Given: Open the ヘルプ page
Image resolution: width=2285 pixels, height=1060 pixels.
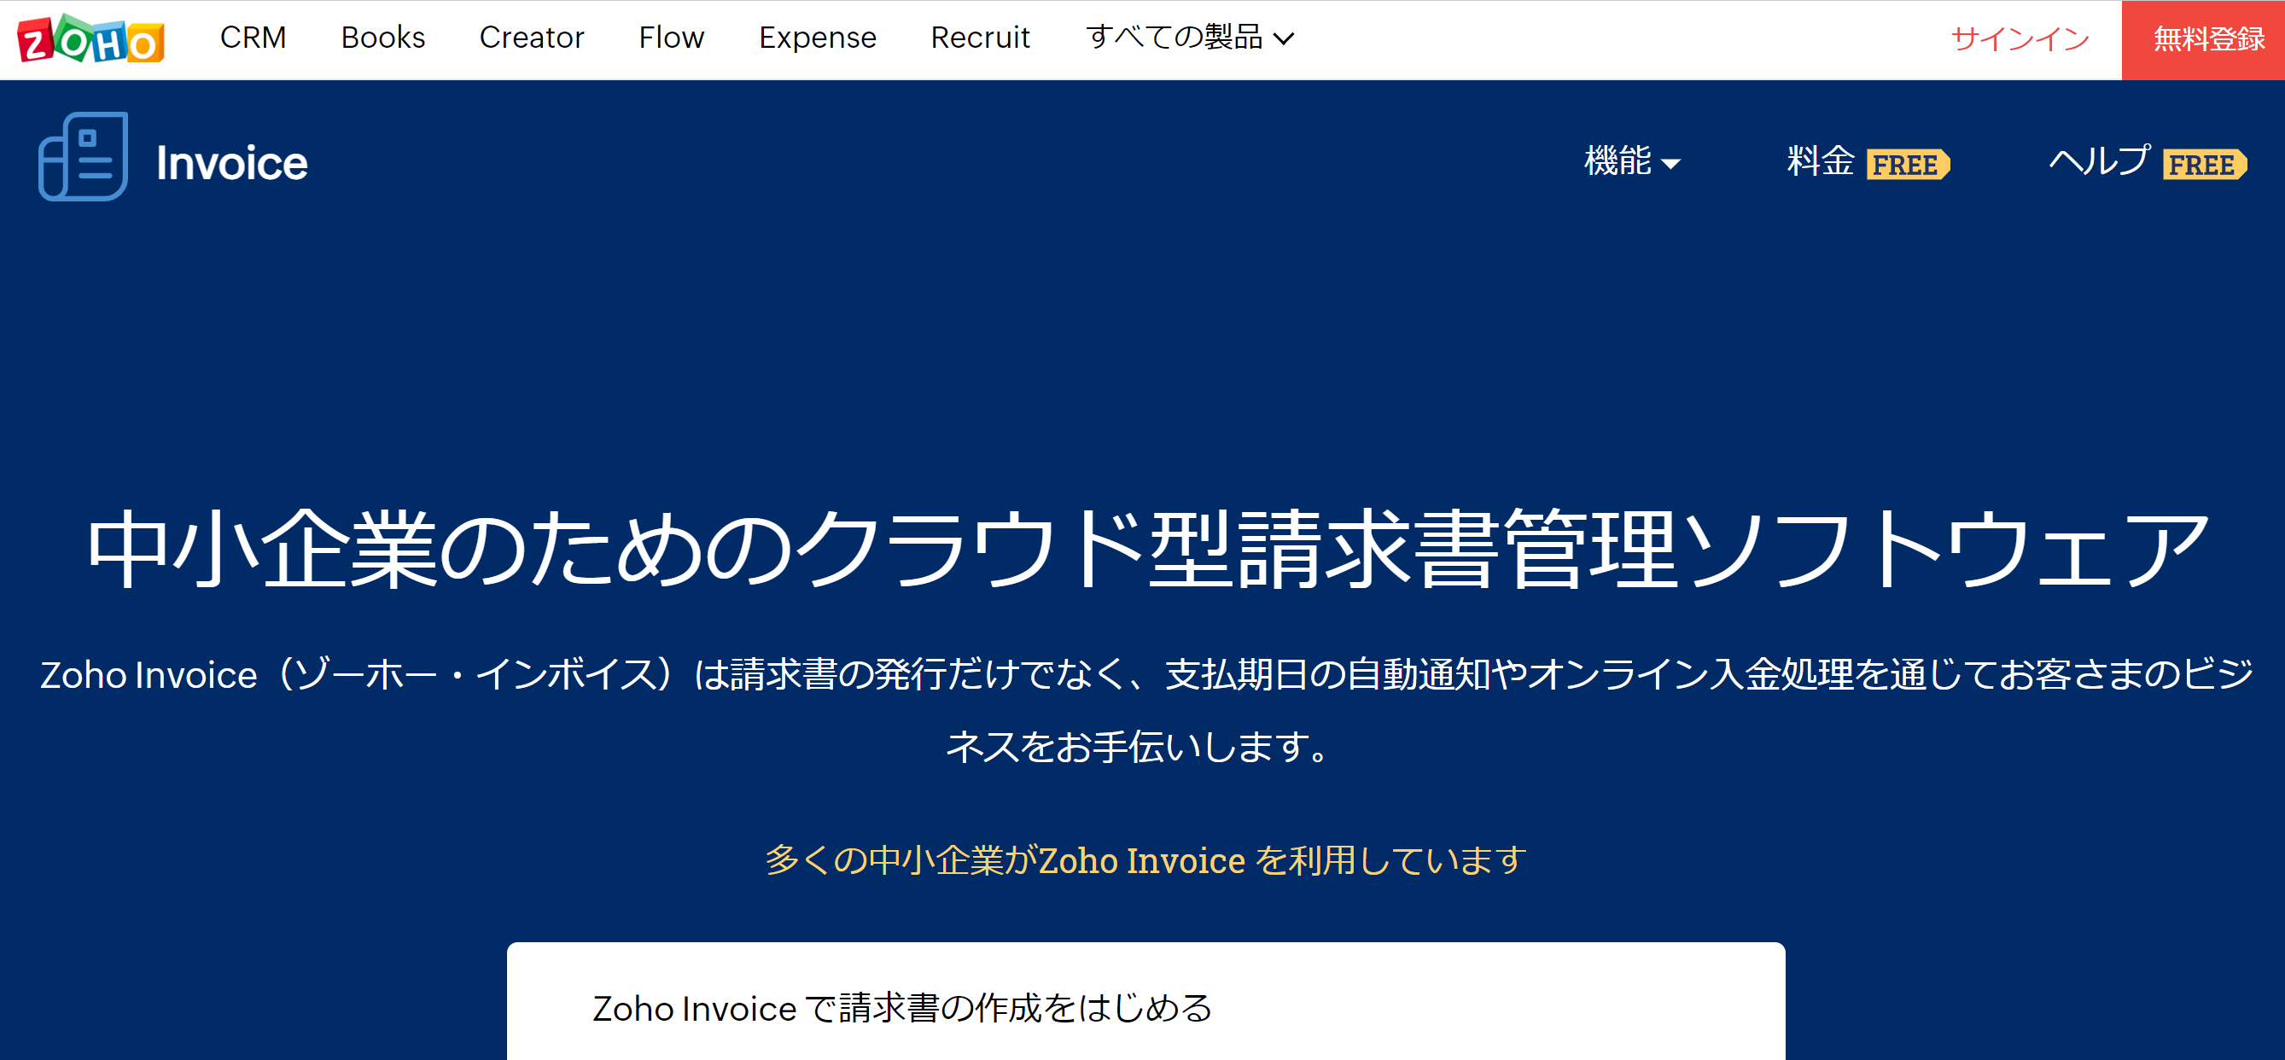Looking at the screenshot, I should coord(2100,161).
